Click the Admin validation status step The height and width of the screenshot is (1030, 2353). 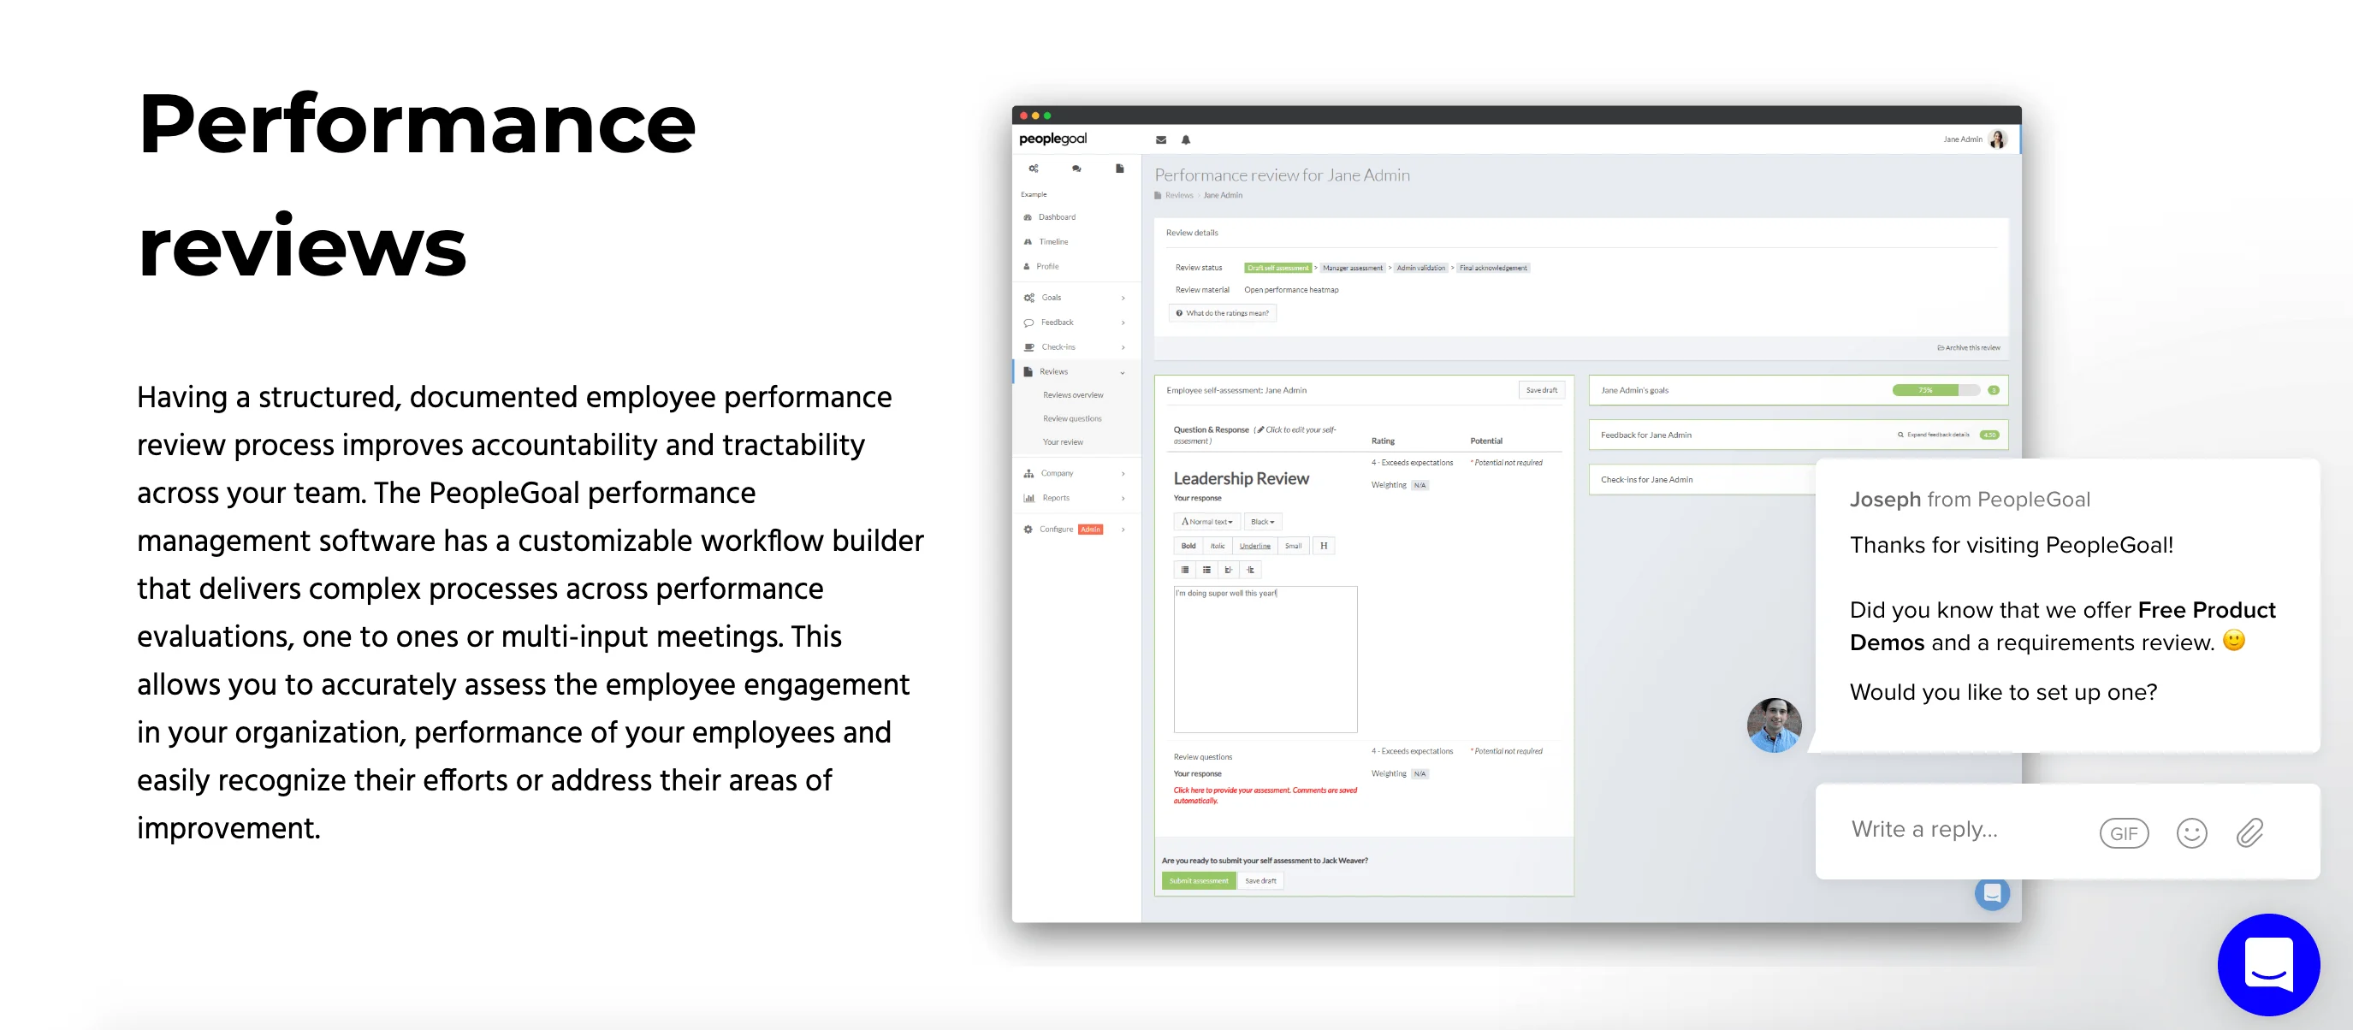[x=1420, y=268]
